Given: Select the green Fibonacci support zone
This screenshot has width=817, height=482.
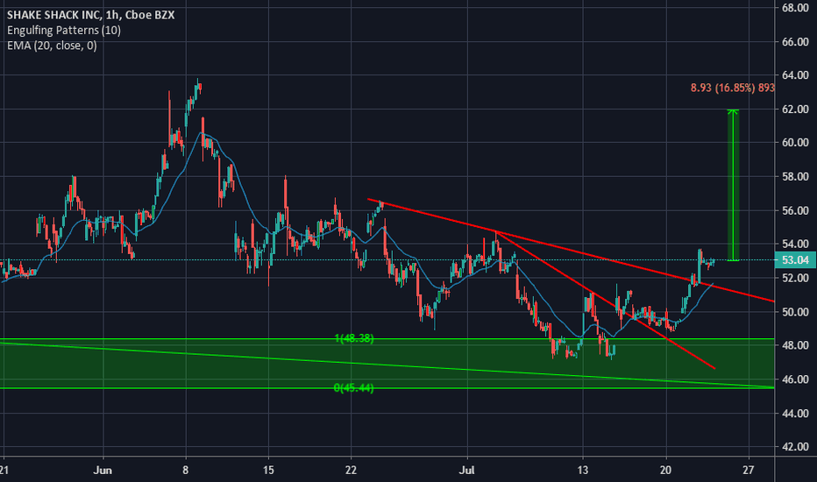Looking at the screenshot, I should coord(387,363).
